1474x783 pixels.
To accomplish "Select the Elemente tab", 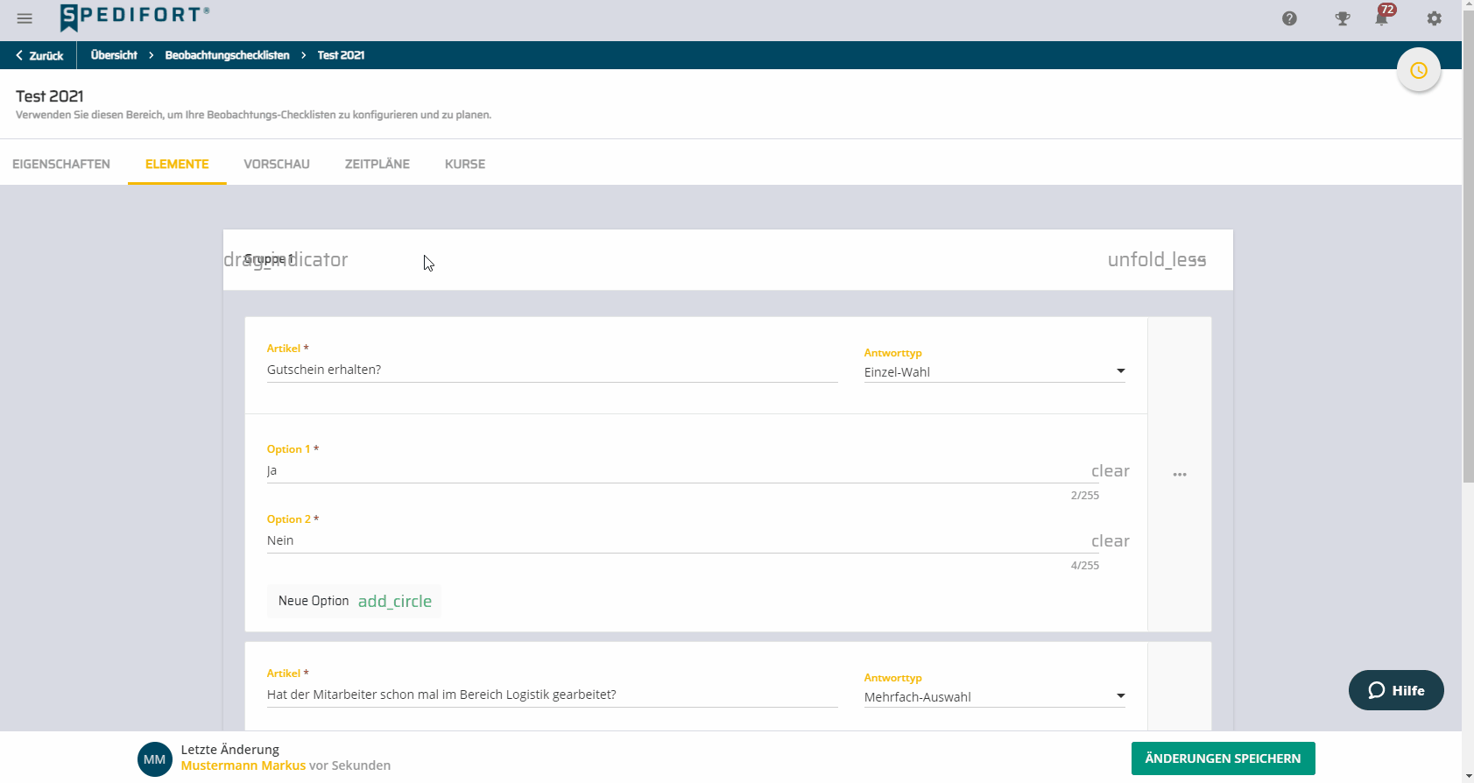I will (x=177, y=164).
